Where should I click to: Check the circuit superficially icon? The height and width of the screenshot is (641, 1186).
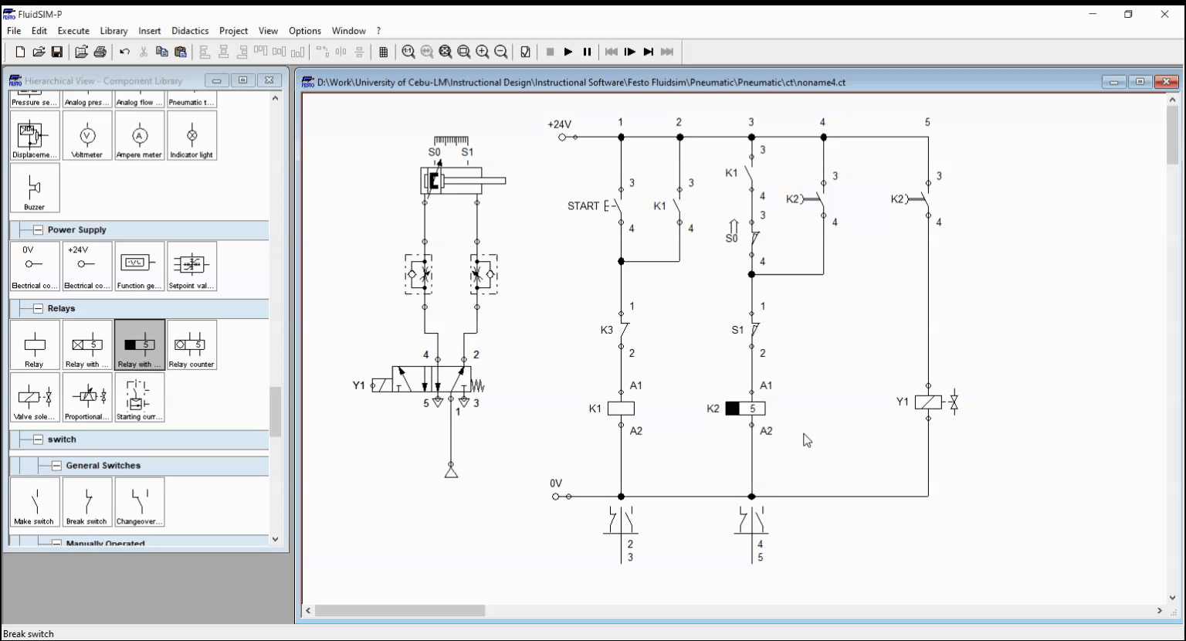[x=526, y=52]
